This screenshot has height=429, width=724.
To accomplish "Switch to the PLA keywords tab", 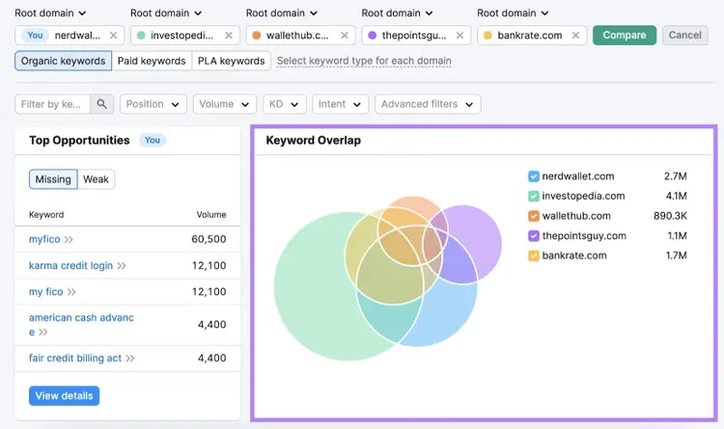I will pos(232,61).
